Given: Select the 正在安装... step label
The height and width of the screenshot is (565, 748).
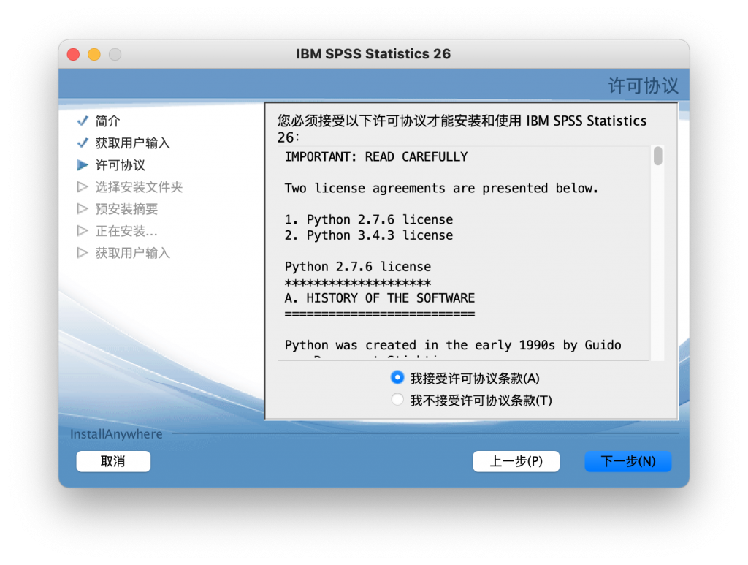Looking at the screenshot, I should tap(126, 231).
